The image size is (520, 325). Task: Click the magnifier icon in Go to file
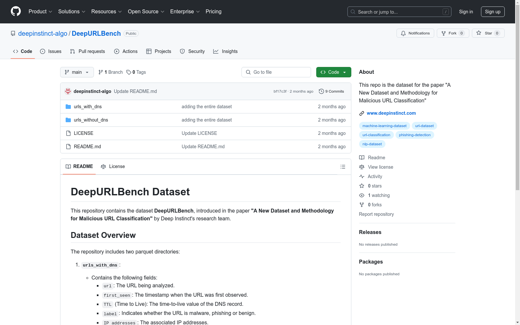248,72
